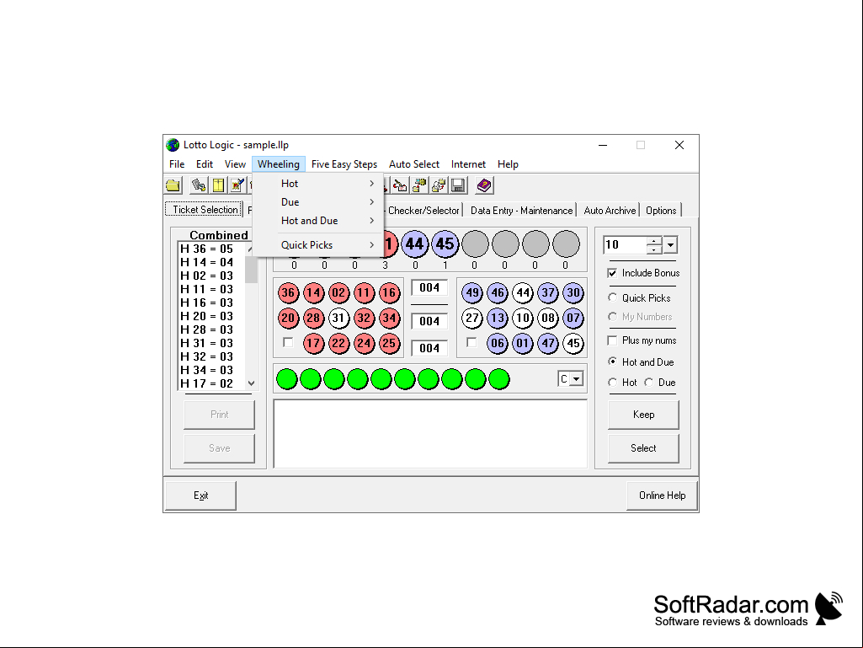Open the Auto Select menu
863x648 pixels.
414,164
